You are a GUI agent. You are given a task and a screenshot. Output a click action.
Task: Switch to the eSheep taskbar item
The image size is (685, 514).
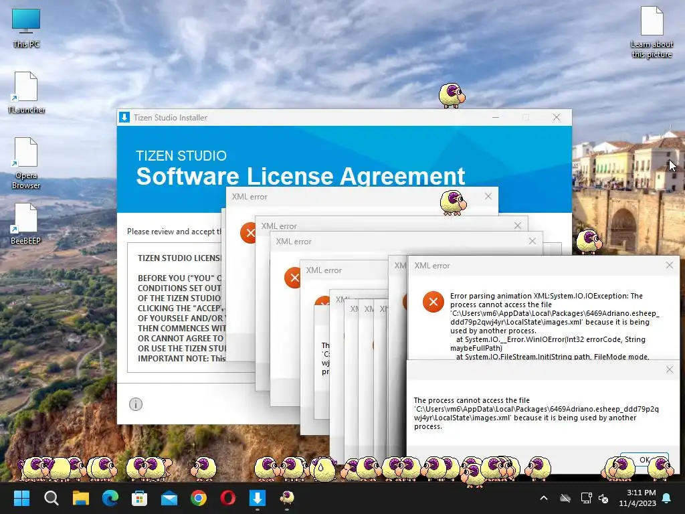pos(286,498)
